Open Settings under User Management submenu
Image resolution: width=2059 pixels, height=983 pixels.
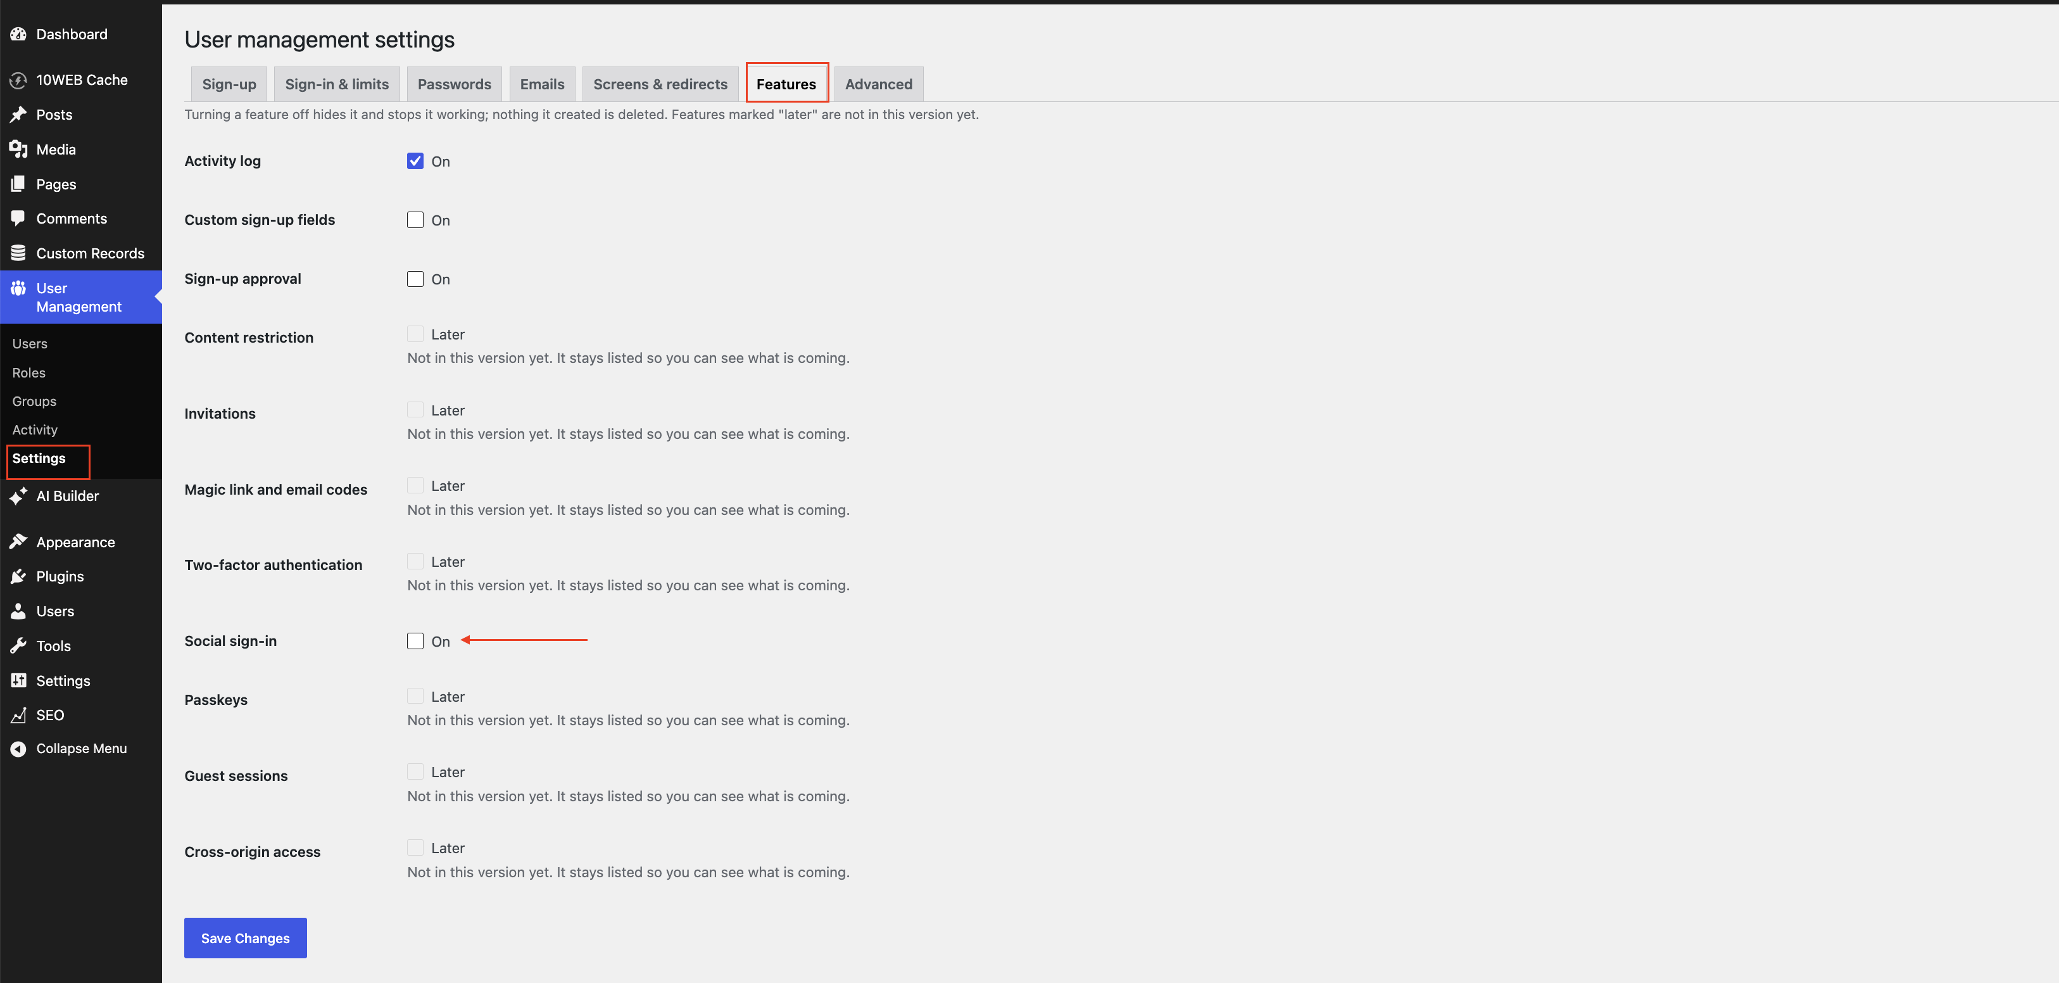[39, 459]
